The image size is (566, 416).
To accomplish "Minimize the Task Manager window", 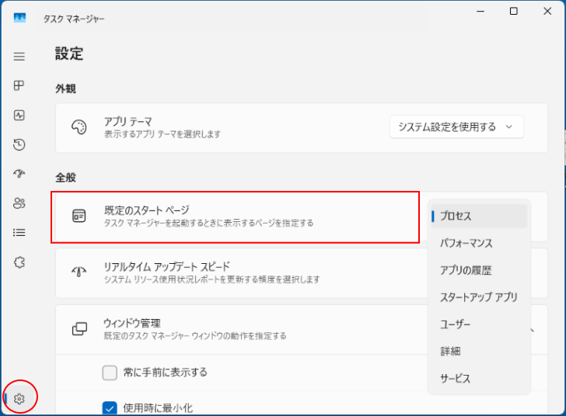I will (480, 12).
